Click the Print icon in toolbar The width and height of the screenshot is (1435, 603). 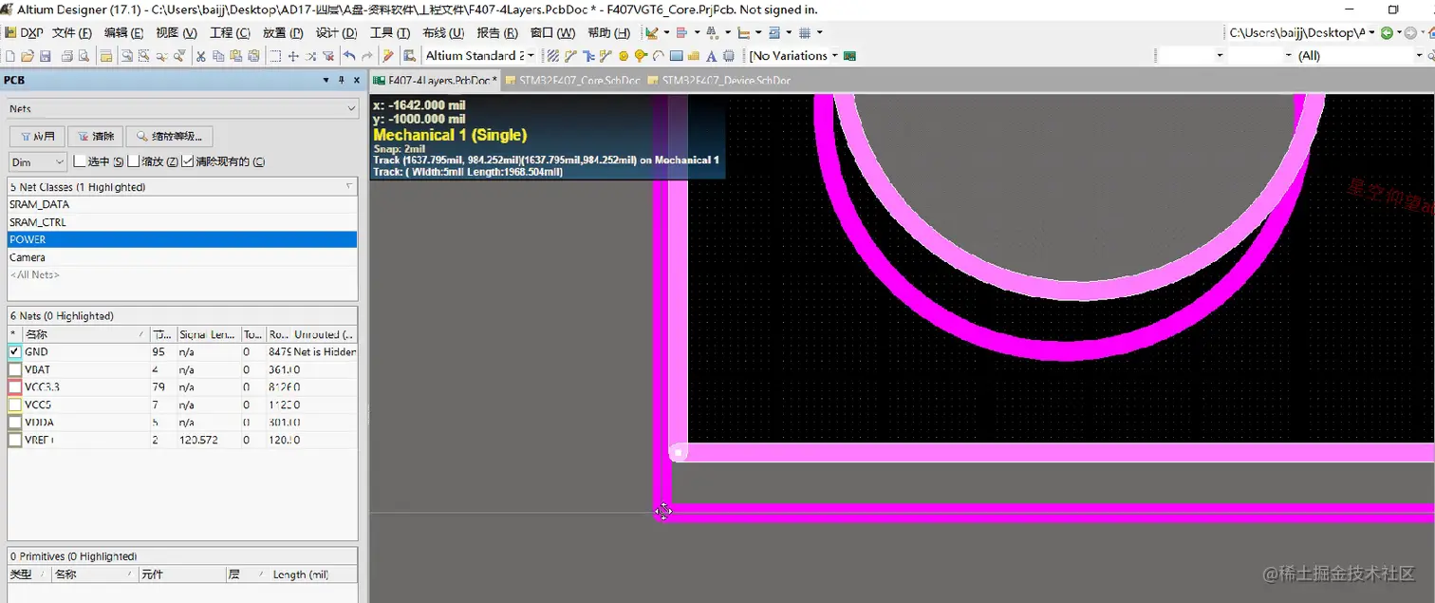click(x=67, y=56)
